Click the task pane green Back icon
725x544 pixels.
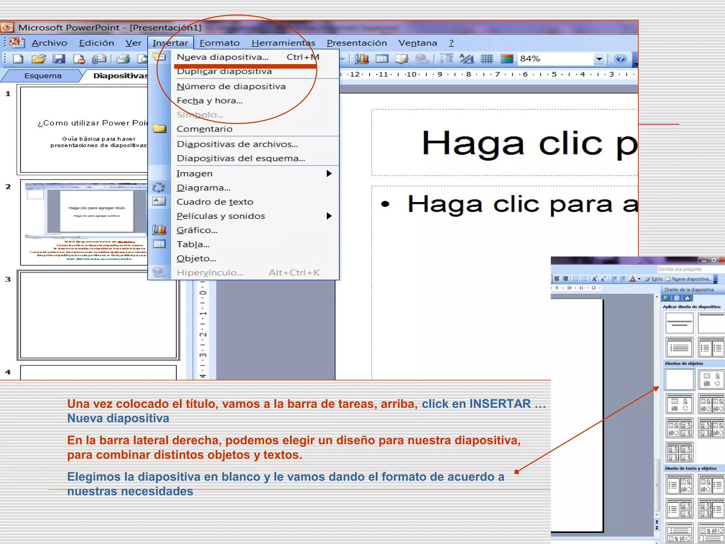click(x=666, y=298)
